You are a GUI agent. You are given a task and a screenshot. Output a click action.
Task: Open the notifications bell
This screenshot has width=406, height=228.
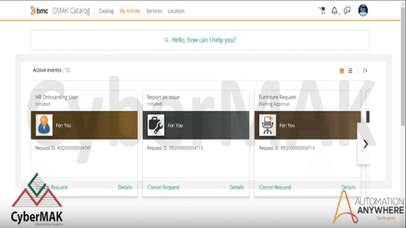click(x=334, y=11)
